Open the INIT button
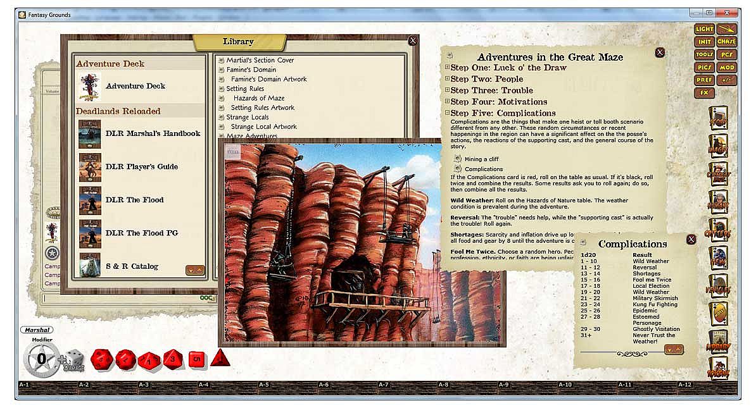The height and width of the screenshot is (408, 756). tap(705, 41)
